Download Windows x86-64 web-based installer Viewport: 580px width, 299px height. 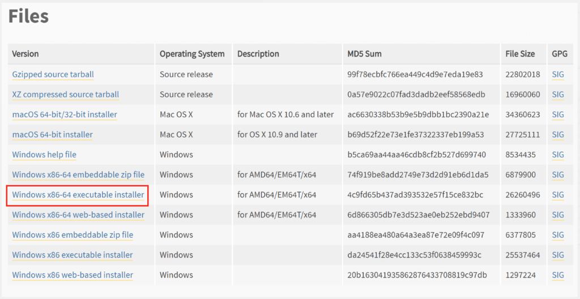[78, 215]
